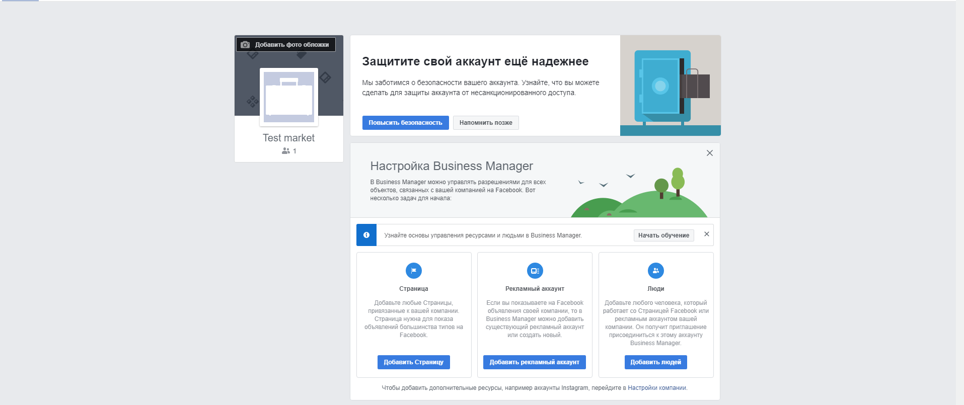Click Добавить Страницу button

click(x=413, y=362)
